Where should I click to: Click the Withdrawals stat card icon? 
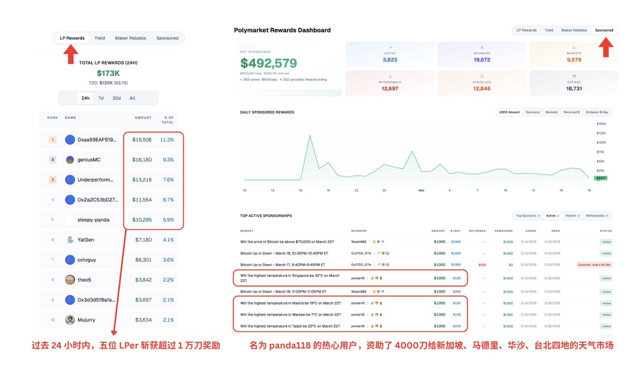(390, 76)
